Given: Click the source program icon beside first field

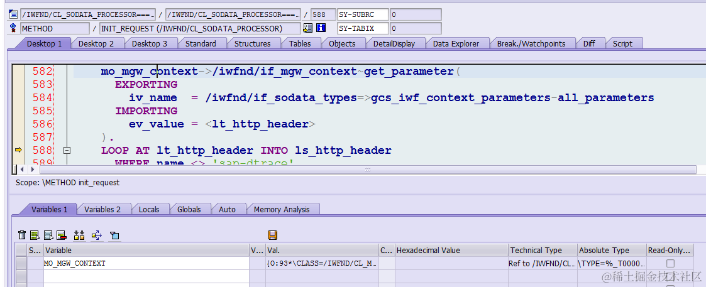Looking at the screenshot, I should (x=13, y=14).
